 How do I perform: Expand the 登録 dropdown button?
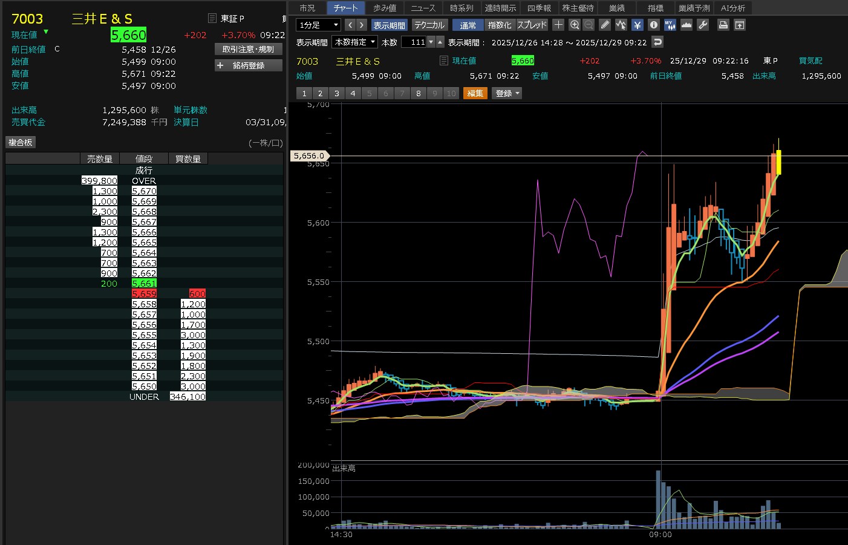click(x=507, y=93)
